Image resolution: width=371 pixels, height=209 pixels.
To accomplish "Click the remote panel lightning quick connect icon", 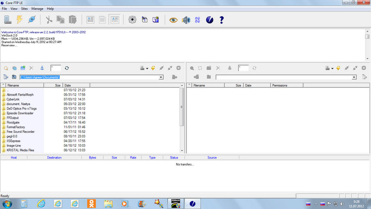I will click(x=339, y=68).
